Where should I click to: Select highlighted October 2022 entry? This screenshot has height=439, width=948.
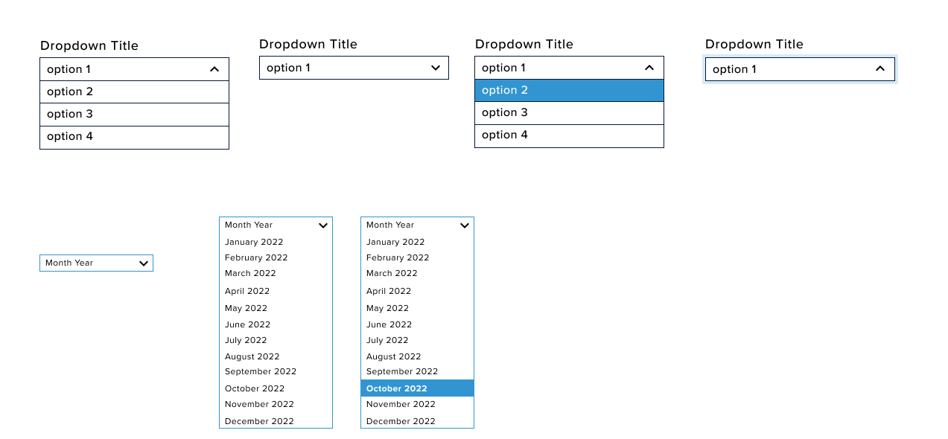pyautogui.click(x=417, y=388)
